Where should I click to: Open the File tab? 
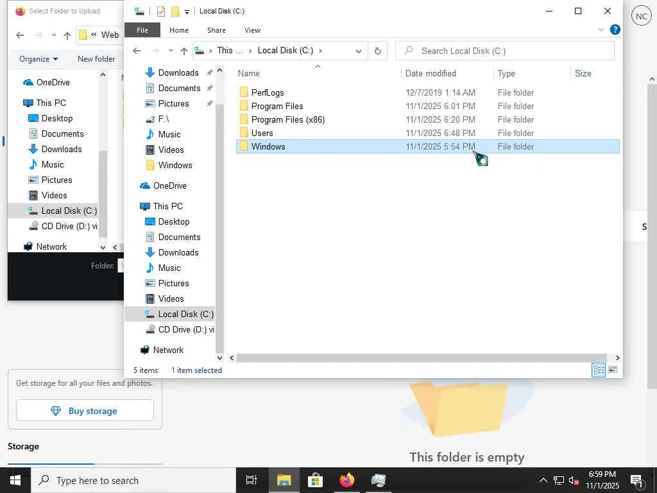(142, 30)
